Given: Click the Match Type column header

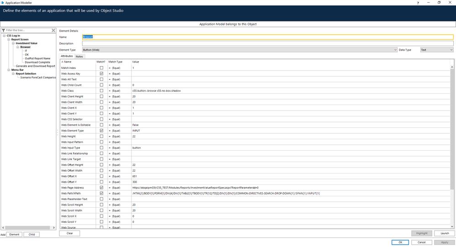Looking at the screenshot, I should pyautogui.click(x=119, y=62).
